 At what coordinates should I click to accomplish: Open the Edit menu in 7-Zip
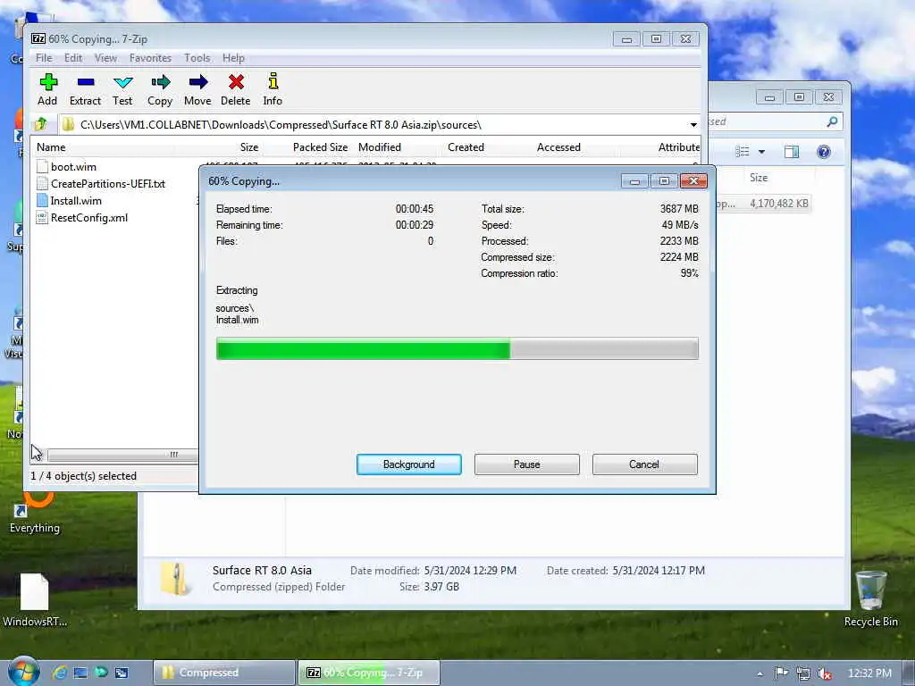[73, 58]
